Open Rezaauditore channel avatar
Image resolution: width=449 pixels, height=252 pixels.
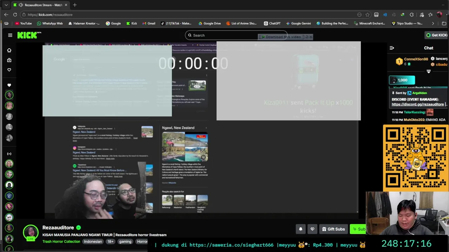point(31,232)
